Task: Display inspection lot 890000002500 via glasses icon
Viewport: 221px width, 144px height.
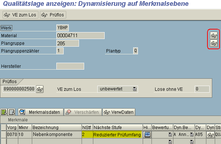Action: click(40, 89)
